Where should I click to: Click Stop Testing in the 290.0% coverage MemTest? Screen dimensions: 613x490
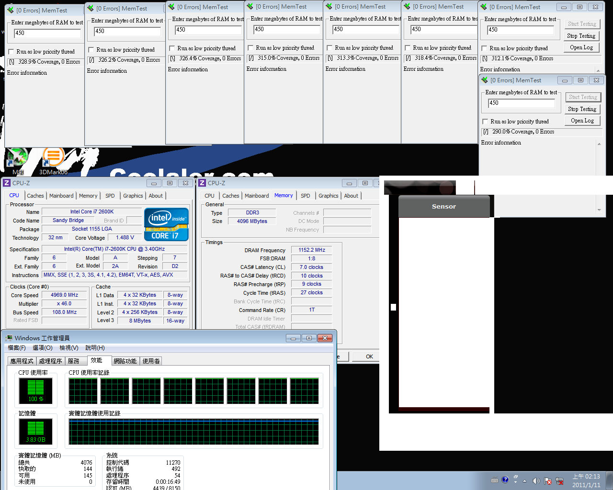pyautogui.click(x=582, y=109)
